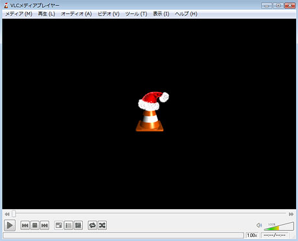
Task: Stop playback with the square button
Action: pyautogui.click(x=34, y=225)
